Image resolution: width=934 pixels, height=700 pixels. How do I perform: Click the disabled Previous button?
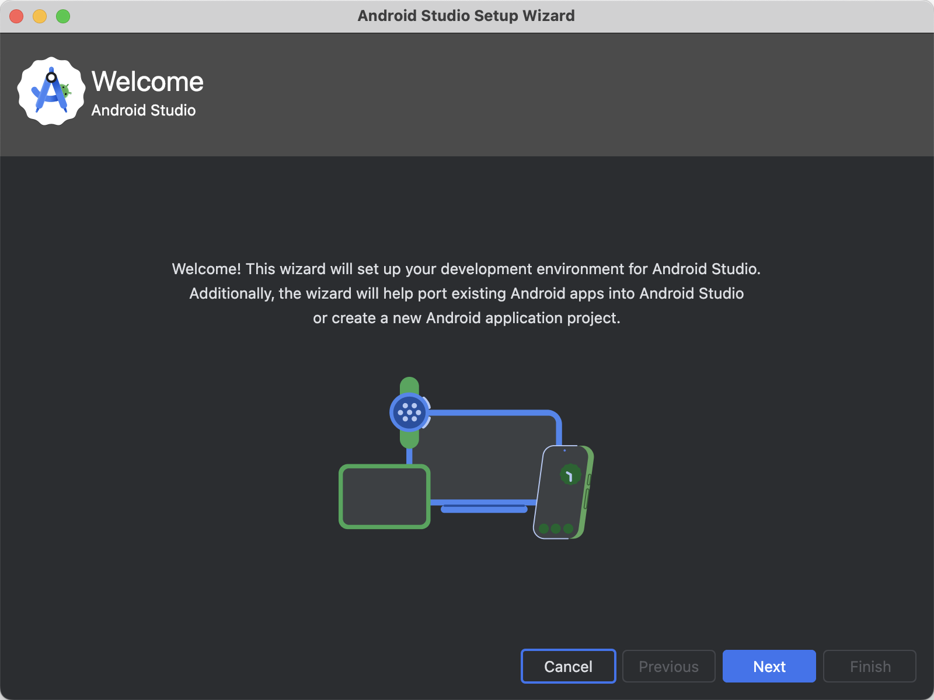(x=668, y=666)
